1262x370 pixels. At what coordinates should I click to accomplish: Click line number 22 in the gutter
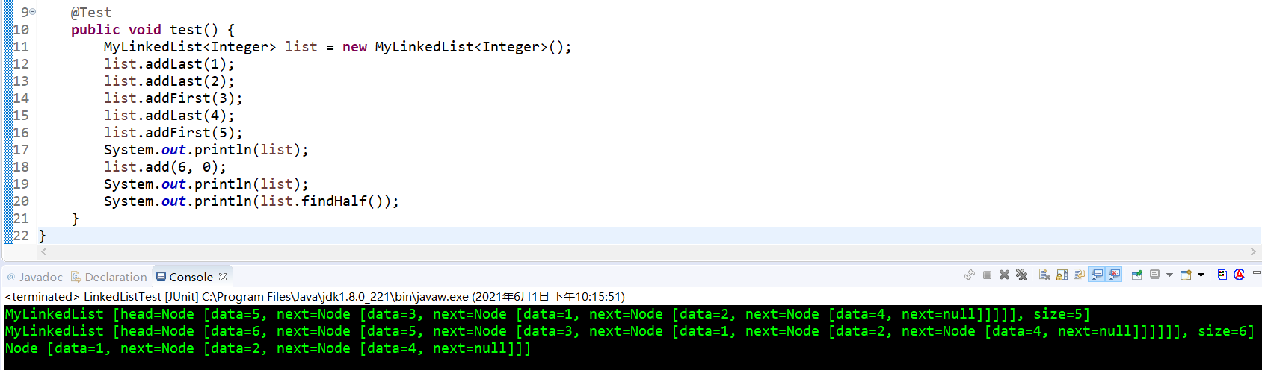21,236
